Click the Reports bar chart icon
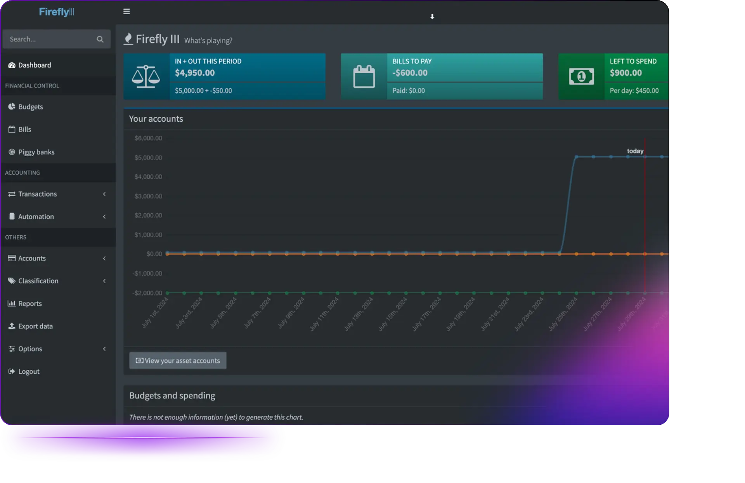Image resolution: width=745 pixels, height=483 pixels. (x=12, y=304)
